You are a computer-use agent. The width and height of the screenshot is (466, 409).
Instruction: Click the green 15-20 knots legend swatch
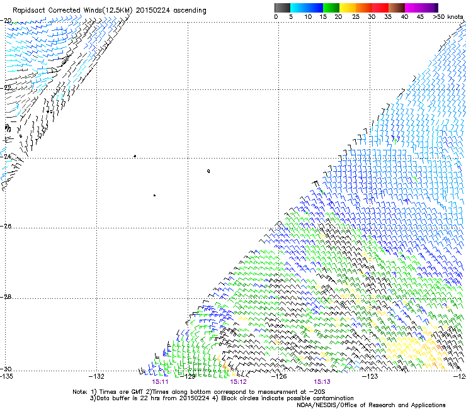coord(331,8)
